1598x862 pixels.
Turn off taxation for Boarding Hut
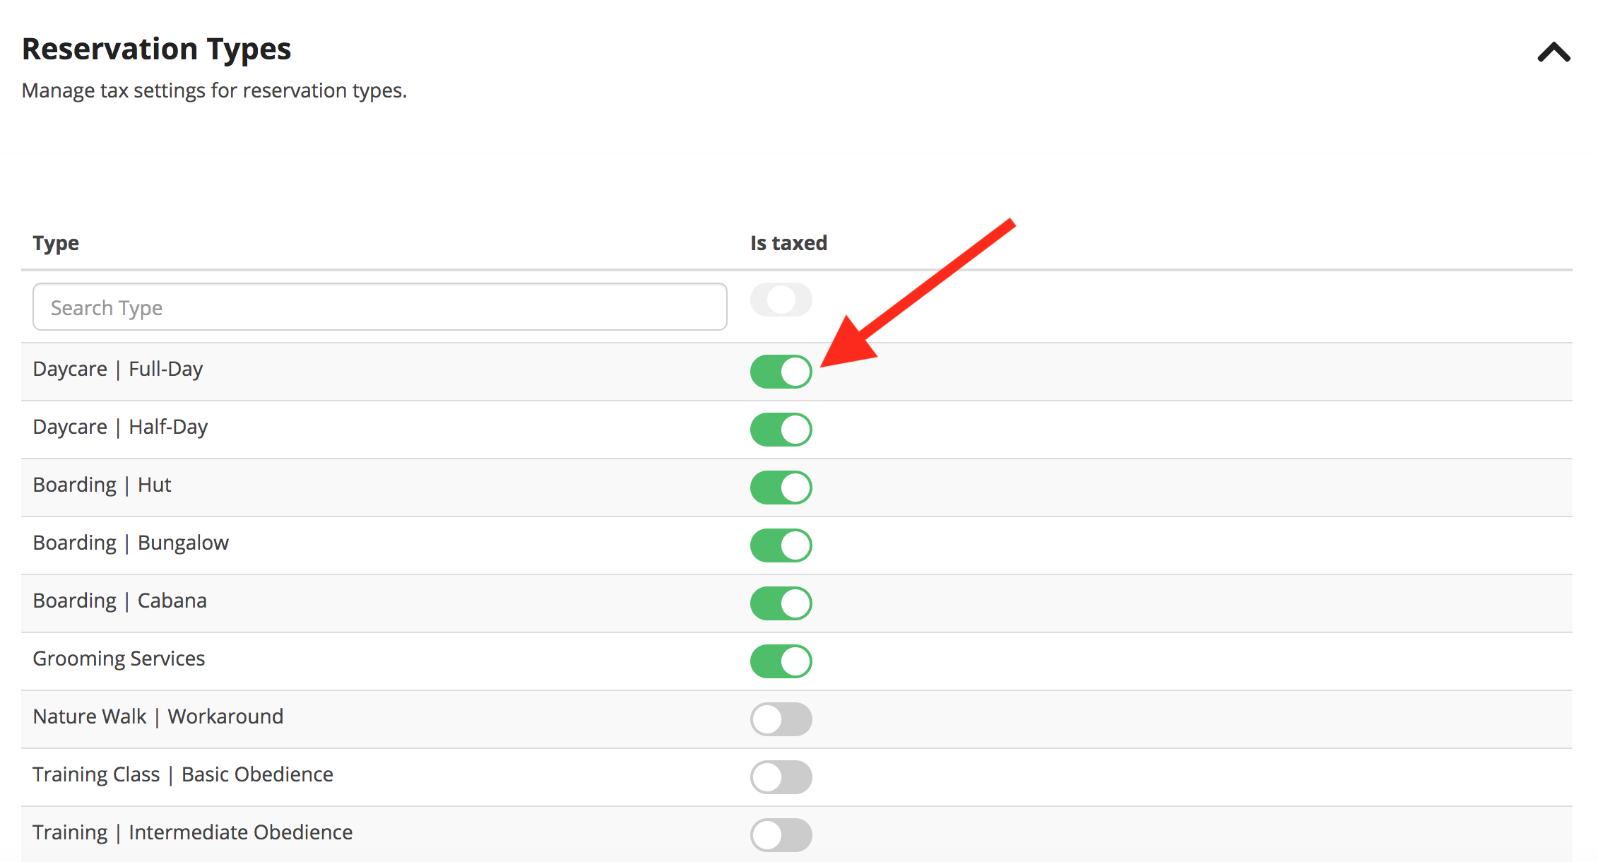click(781, 487)
